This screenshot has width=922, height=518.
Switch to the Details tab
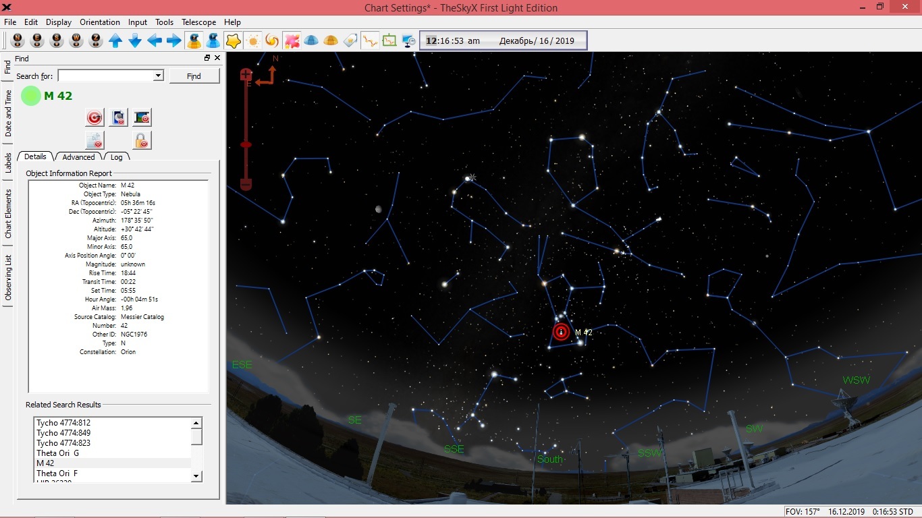[x=35, y=156]
